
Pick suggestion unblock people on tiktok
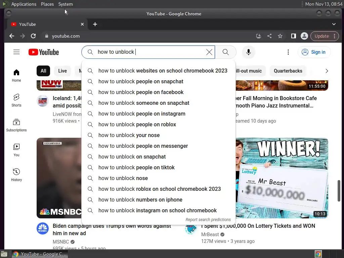click(x=159, y=167)
